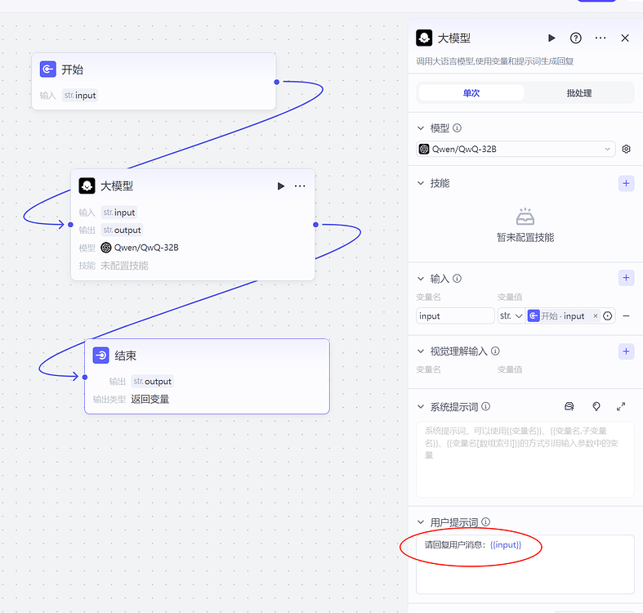This screenshot has height=613, width=643.
Task: Click the 大模型 node icon on canvas
Action: (87, 186)
